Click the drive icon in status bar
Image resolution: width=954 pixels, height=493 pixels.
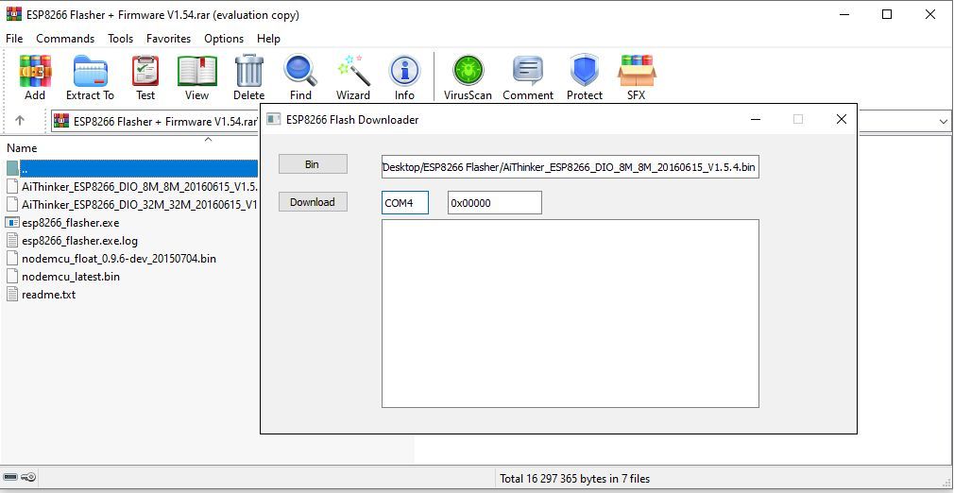pos(10,477)
